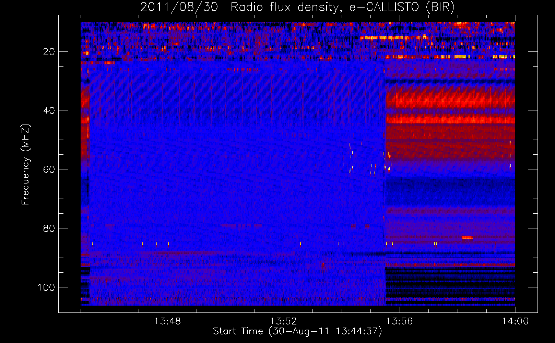
Task: Click the 13:48 time tick label
Action: pyautogui.click(x=168, y=321)
